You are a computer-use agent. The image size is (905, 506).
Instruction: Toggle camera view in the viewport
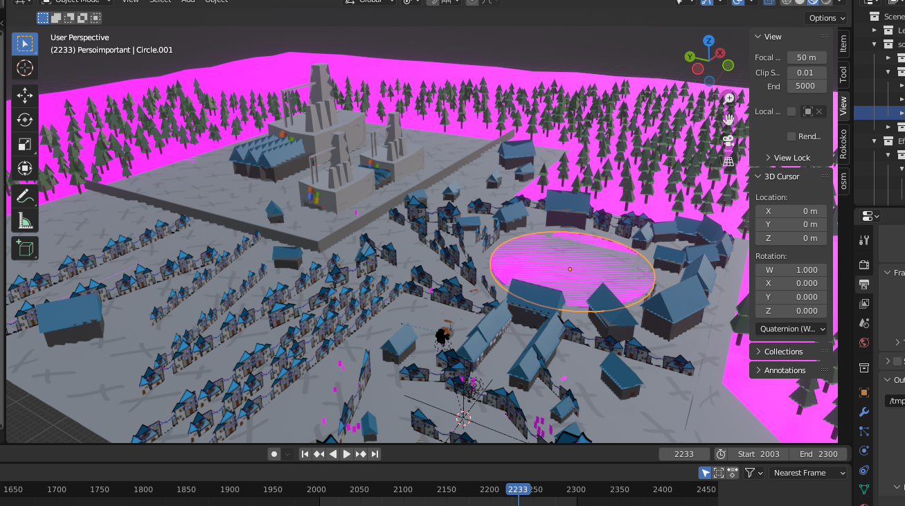tap(728, 140)
